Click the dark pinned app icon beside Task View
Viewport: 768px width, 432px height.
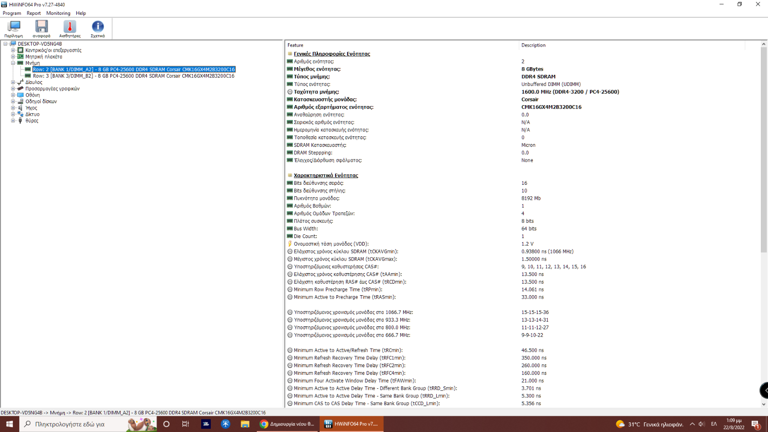click(x=206, y=424)
